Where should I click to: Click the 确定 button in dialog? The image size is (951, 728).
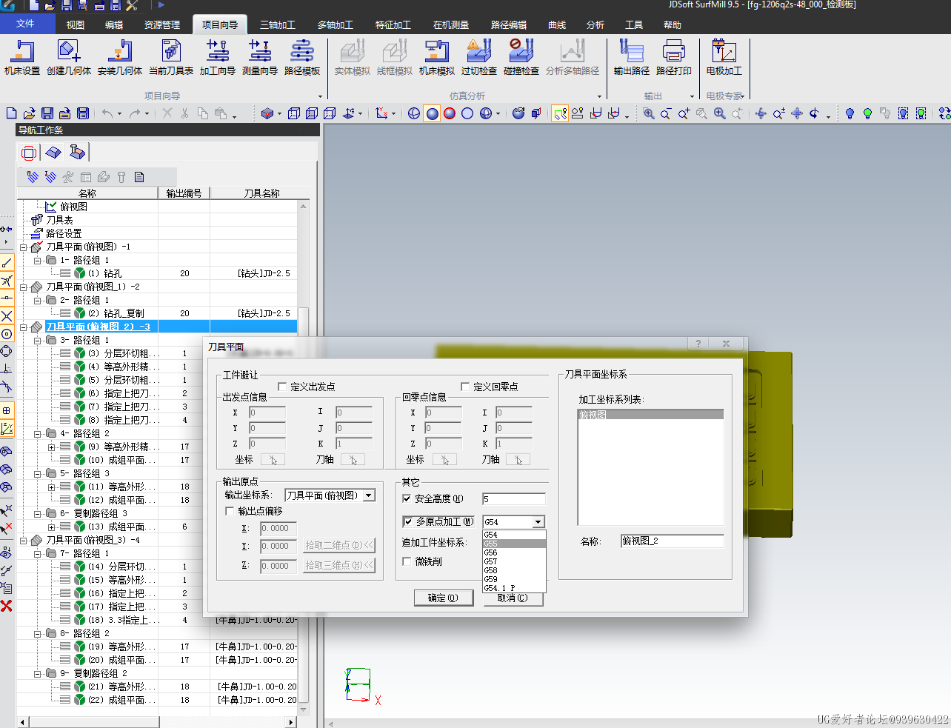pos(444,598)
